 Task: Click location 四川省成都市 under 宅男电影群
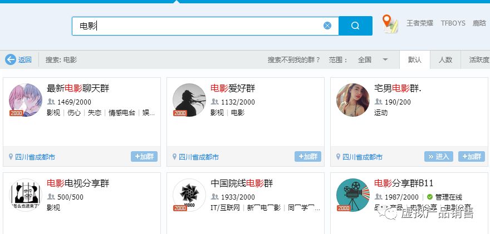pyautogui.click(x=362, y=157)
